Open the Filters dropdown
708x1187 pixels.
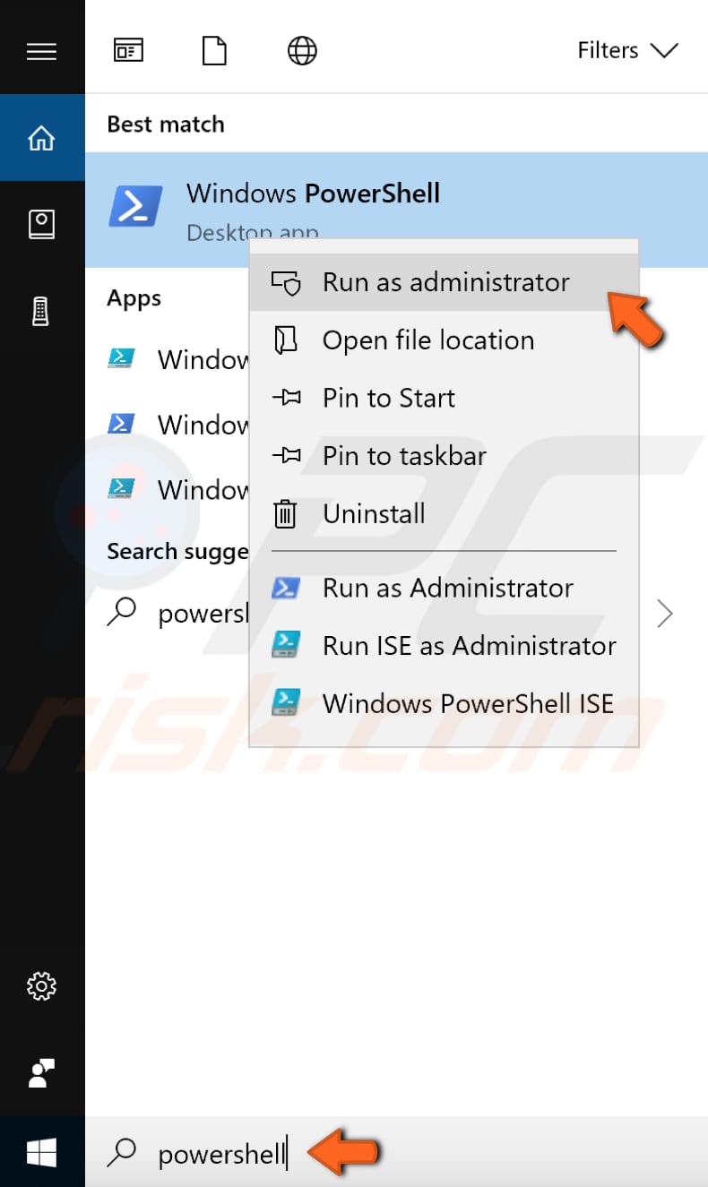(627, 50)
